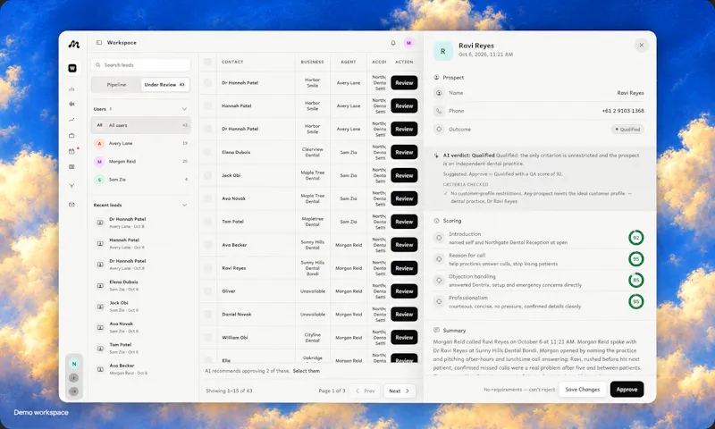Click the Prev page button
This screenshot has height=429, width=715.
365,391
